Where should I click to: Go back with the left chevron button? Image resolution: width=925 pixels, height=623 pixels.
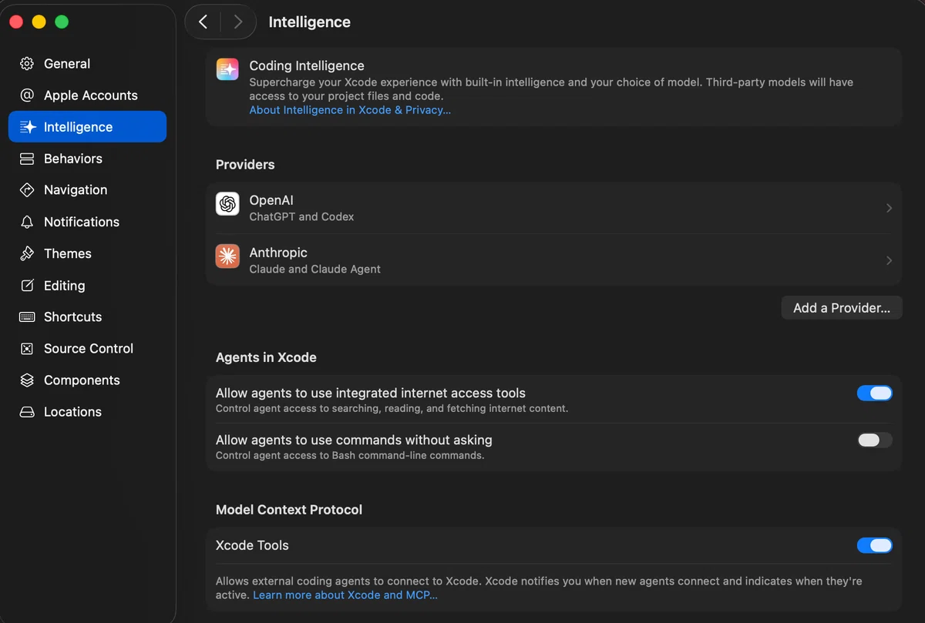203,22
